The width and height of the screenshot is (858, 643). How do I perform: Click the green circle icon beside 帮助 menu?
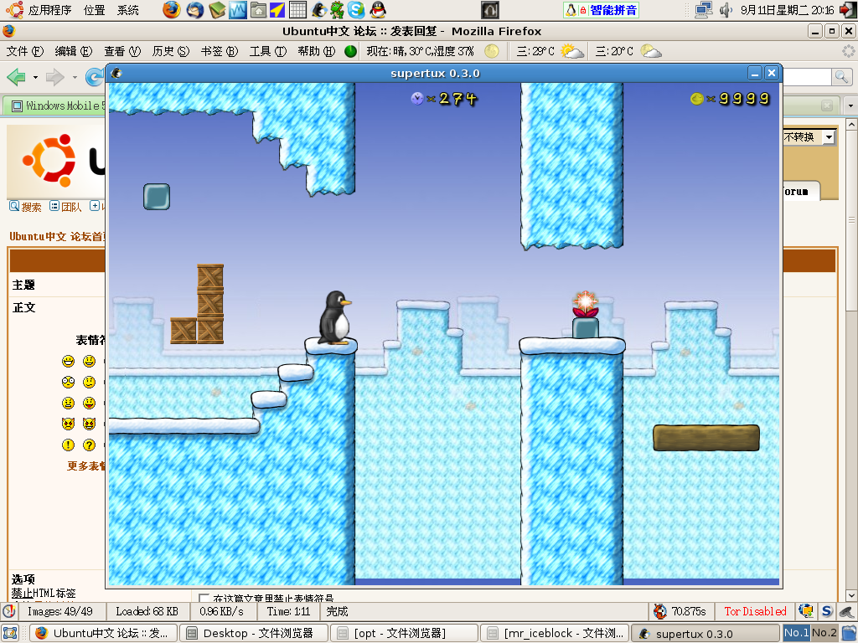coord(351,51)
